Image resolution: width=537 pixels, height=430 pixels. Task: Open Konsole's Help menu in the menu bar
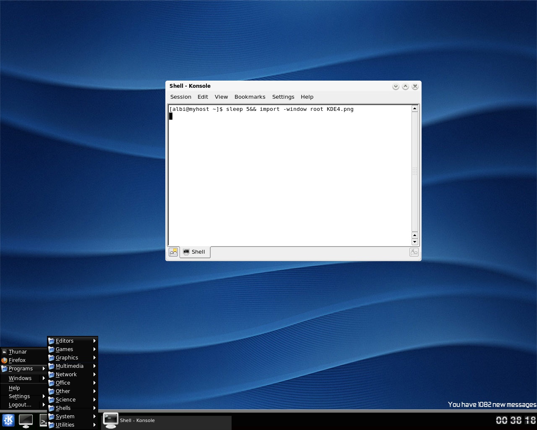point(307,97)
